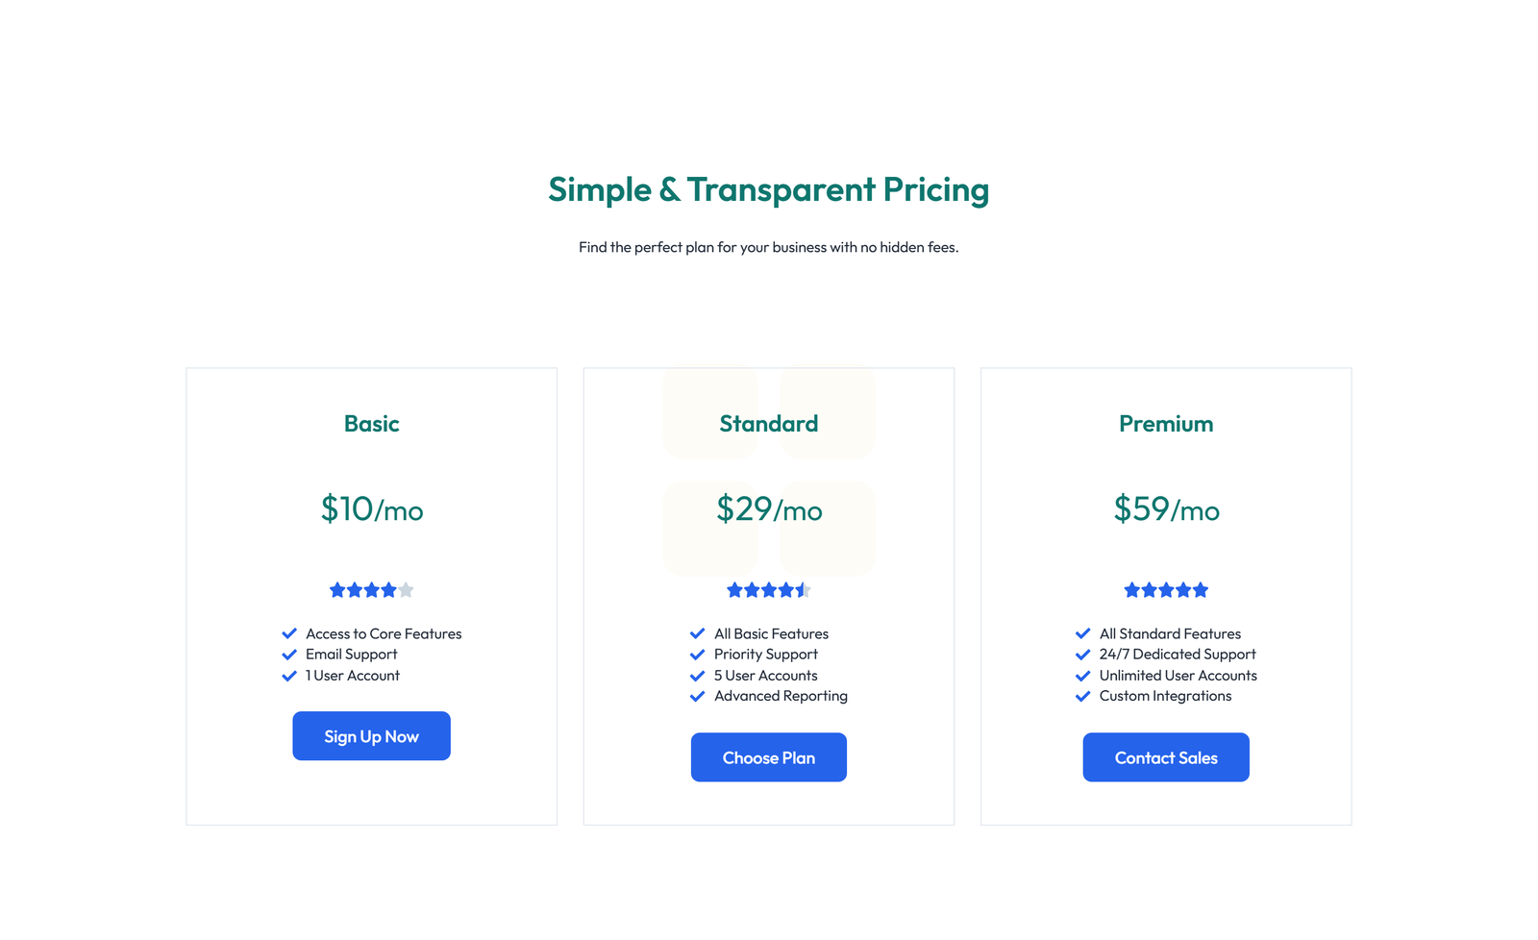Click the checkmark next to Advanced Reporting
1538x940 pixels.
(x=697, y=696)
